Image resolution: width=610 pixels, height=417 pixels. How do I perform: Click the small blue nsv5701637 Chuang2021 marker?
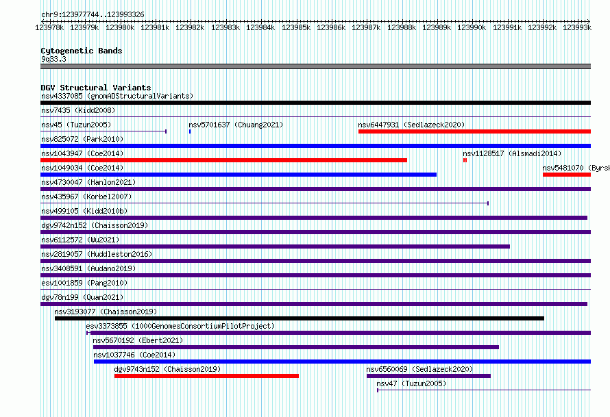click(x=190, y=131)
